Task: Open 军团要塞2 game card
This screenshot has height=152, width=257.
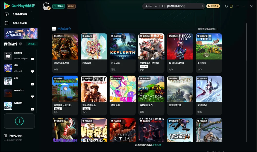Action: [x=151, y=53]
